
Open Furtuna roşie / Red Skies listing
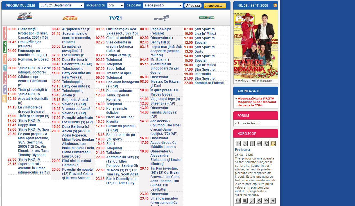click(x=122, y=31)
